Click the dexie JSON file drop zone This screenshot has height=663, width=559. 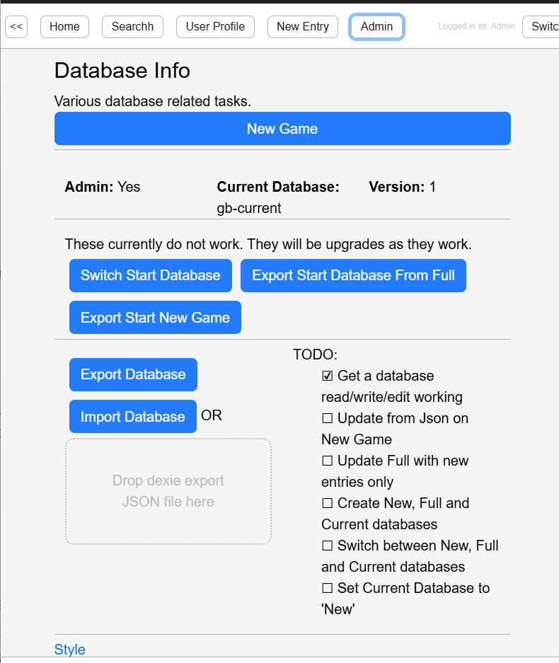pyautogui.click(x=168, y=491)
